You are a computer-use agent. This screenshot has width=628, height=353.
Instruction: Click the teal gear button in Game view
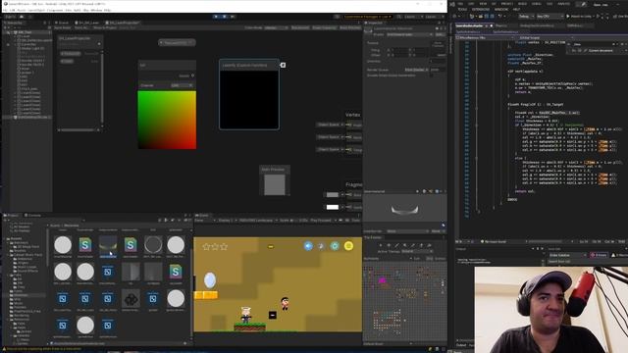335,246
